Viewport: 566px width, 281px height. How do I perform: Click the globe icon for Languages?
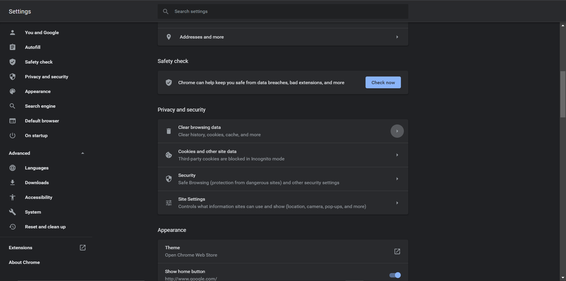pyautogui.click(x=12, y=168)
